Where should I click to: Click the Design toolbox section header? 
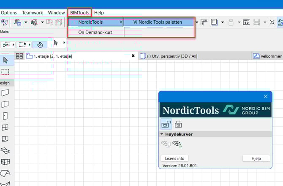coord(7,83)
